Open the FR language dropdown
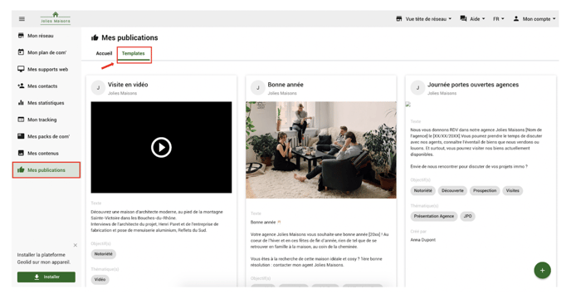The height and width of the screenshot is (304, 571). point(499,18)
